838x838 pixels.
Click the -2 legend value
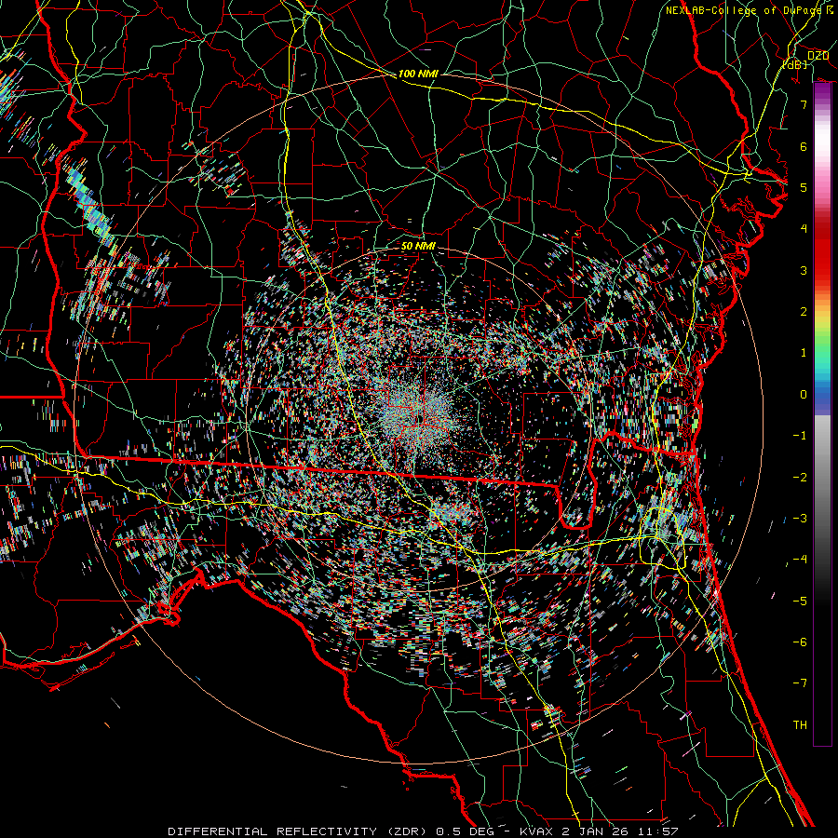coord(800,478)
